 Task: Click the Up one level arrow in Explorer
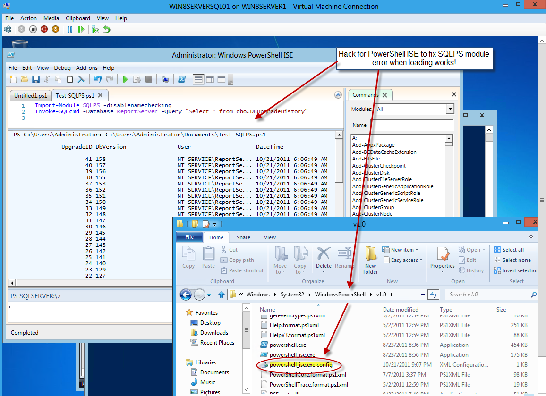click(222, 295)
